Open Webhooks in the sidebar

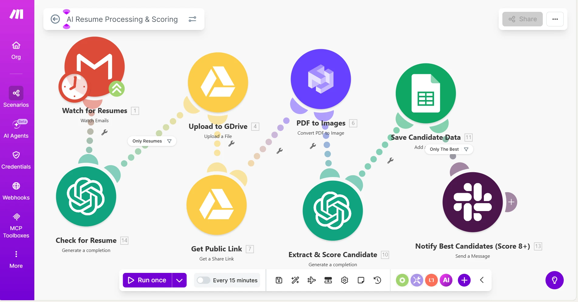(x=16, y=191)
